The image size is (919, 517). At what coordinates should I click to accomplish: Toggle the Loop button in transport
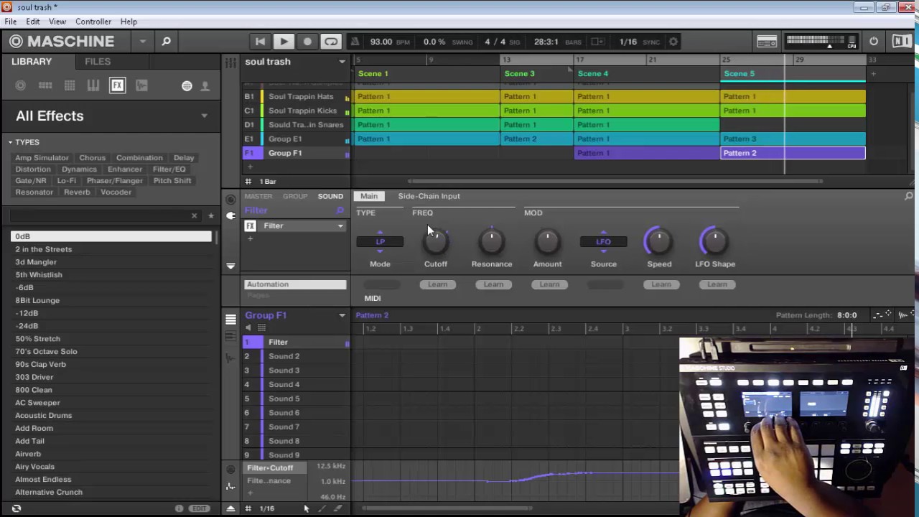(331, 42)
